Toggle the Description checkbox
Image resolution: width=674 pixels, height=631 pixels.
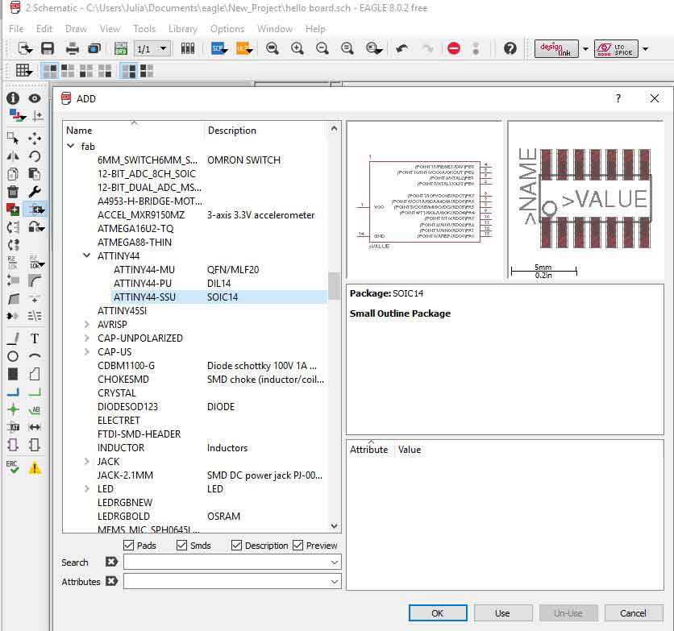click(x=236, y=545)
